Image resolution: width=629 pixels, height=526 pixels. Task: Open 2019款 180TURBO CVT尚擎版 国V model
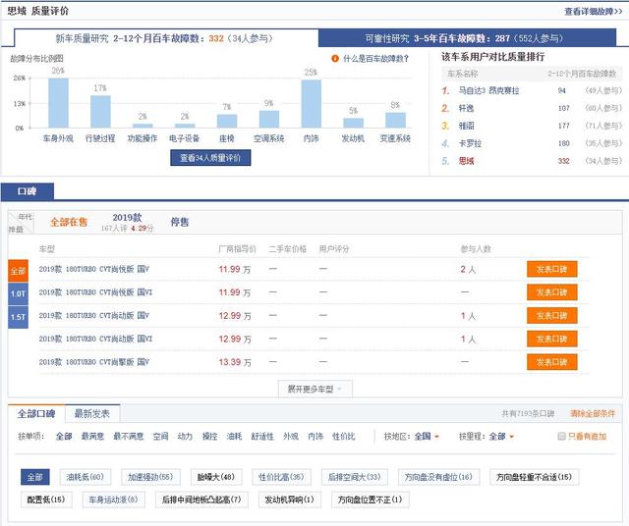click(x=94, y=362)
